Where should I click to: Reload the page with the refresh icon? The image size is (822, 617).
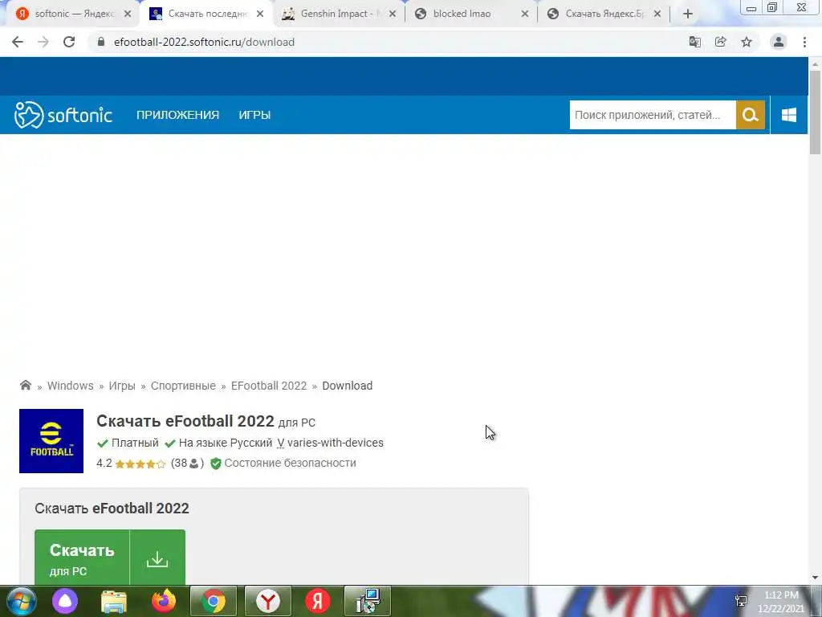click(69, 42)
